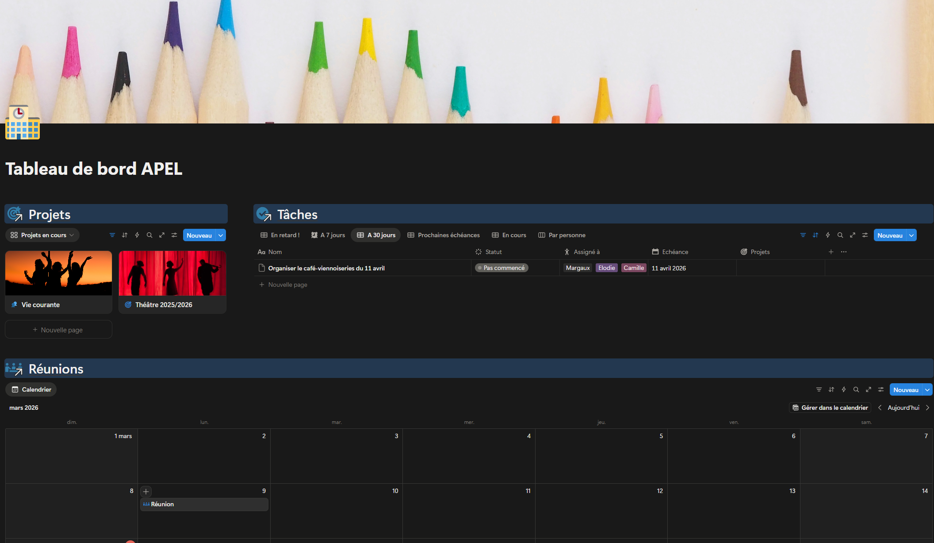Expand Projets database to full page

pyautogui.click(x=162, y=235)
